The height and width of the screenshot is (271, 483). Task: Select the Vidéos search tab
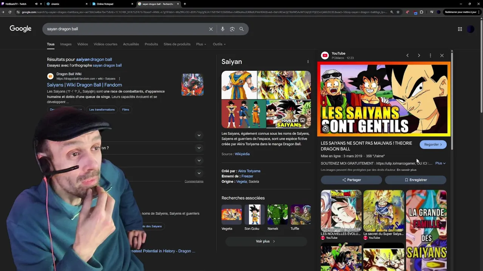[x=83, y=44]
